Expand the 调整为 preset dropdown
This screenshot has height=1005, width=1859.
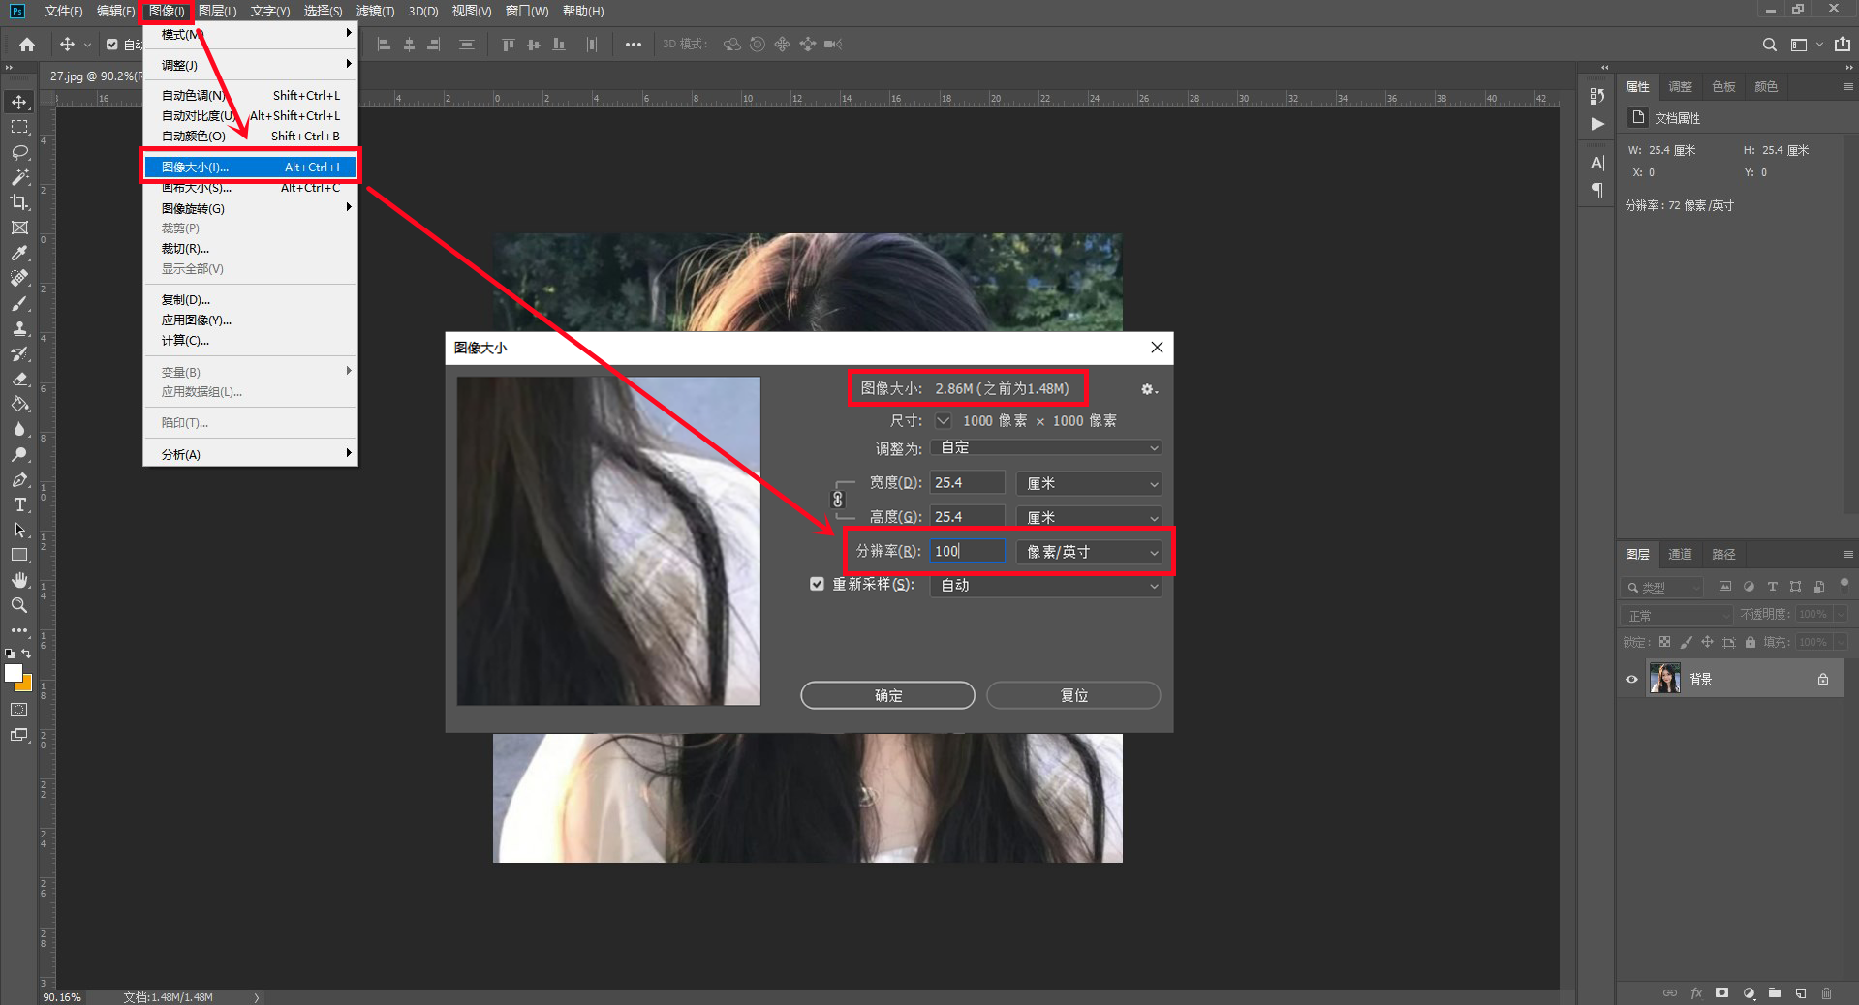(x=1046, y=448)
